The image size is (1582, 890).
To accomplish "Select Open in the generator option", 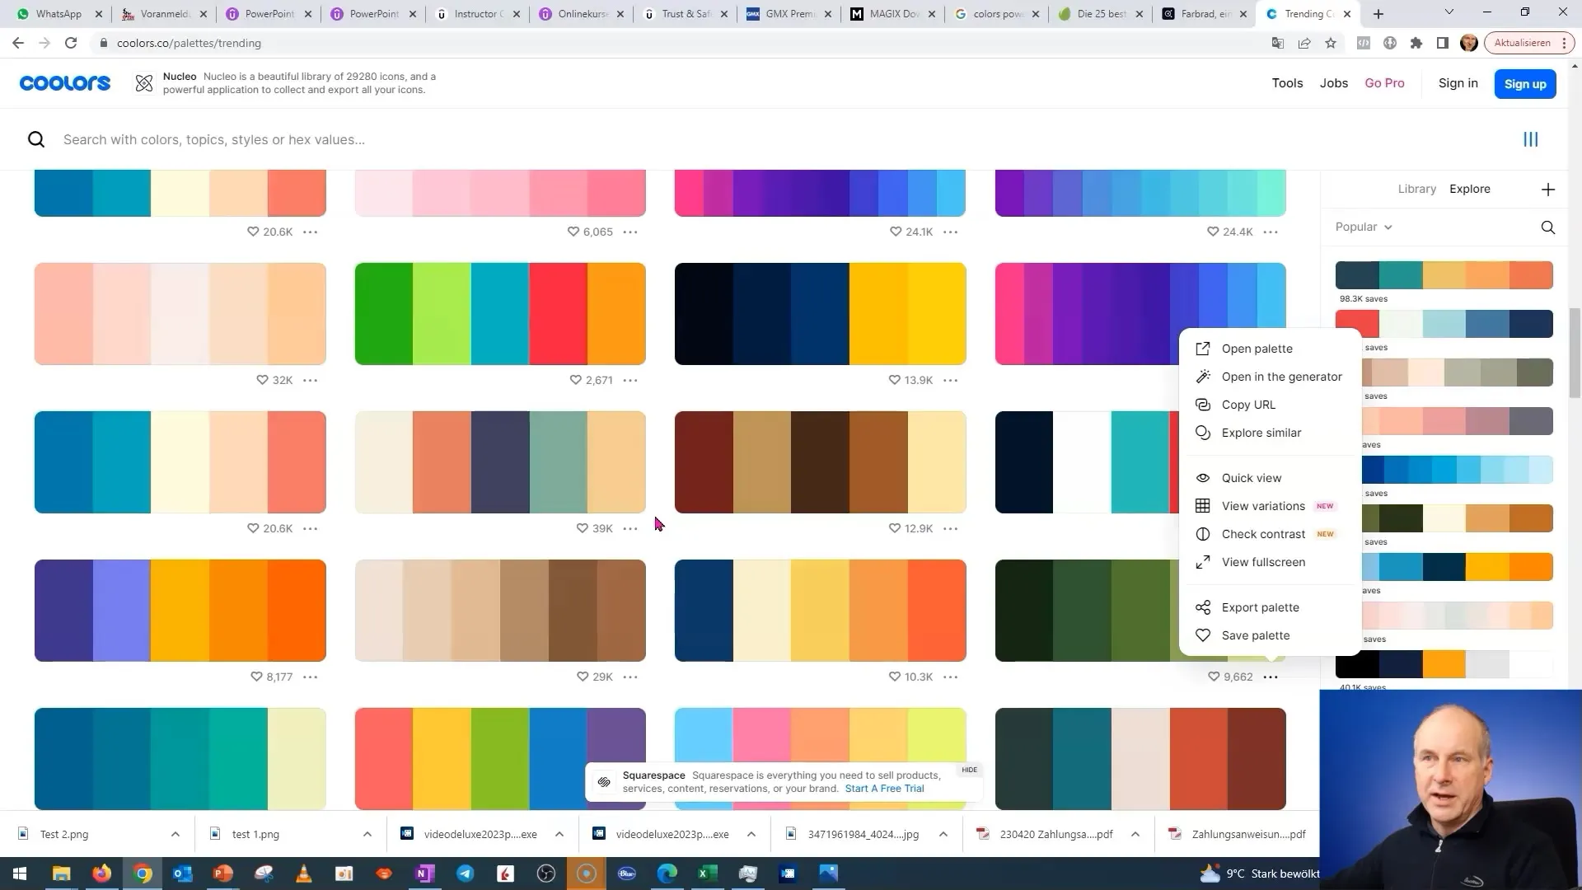I will [1282, 376].
